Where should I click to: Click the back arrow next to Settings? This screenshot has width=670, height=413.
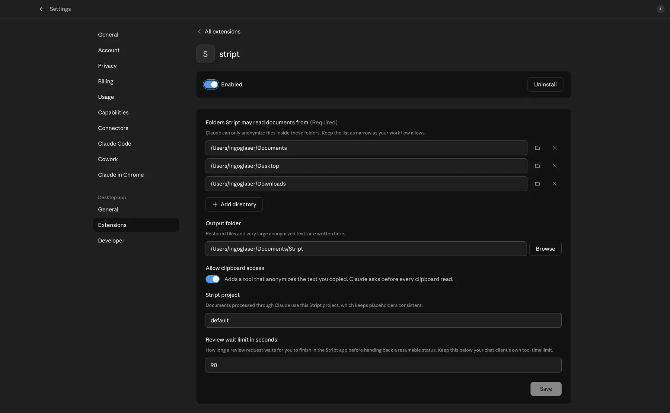pos(42,9)
